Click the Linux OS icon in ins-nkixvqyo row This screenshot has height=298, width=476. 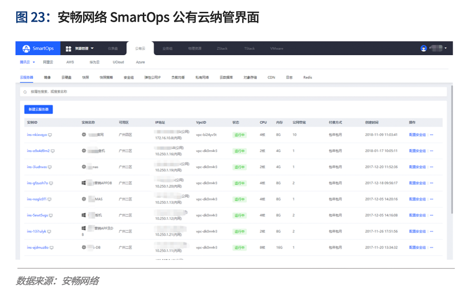pos(84,134)
